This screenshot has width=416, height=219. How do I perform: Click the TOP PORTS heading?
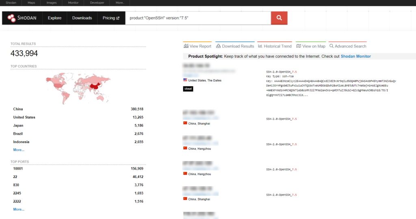click(x=19, y=161)
